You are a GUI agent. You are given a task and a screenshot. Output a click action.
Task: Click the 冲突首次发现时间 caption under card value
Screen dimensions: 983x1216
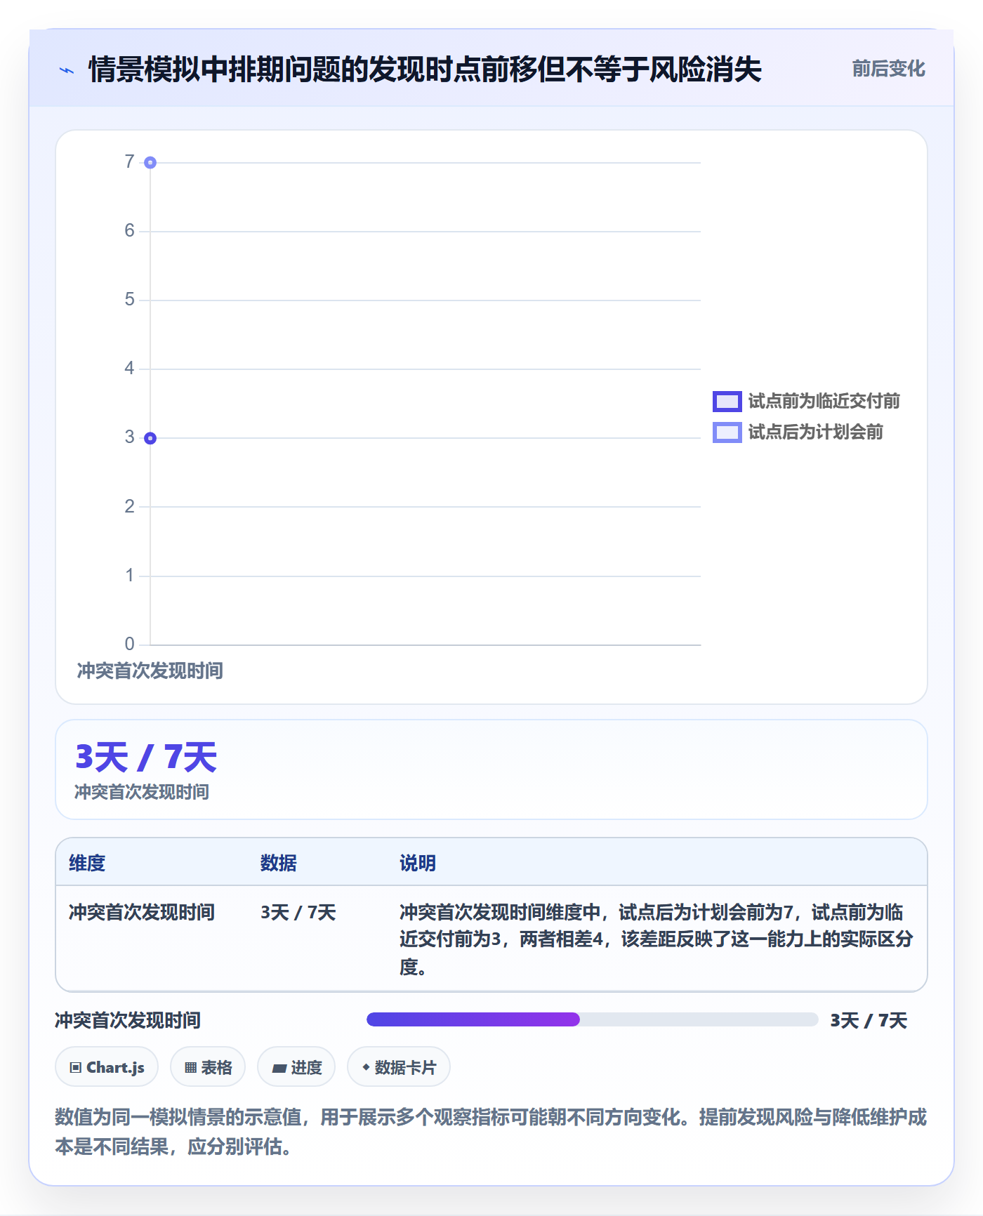click(142, 792)
